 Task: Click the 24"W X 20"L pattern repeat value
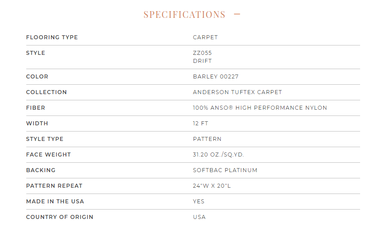(x=212, y=186)
